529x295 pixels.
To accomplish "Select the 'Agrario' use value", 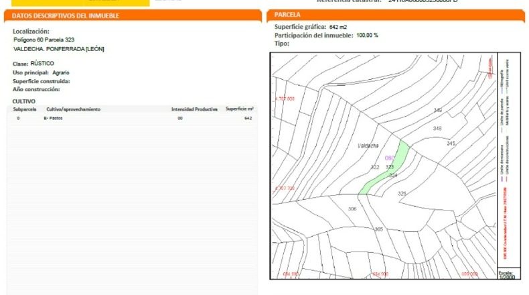I will pos(61,72).
